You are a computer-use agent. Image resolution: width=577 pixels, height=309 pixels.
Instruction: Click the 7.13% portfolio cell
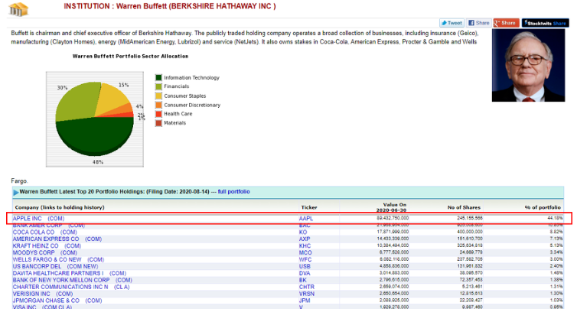point(556,239)
